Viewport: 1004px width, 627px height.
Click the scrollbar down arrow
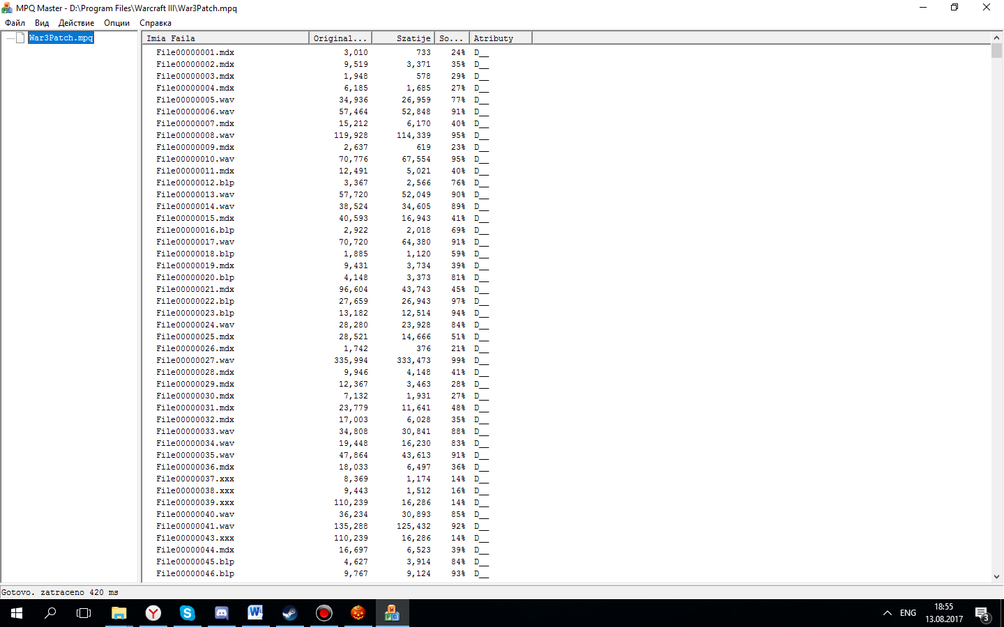[x=996, y=576]
